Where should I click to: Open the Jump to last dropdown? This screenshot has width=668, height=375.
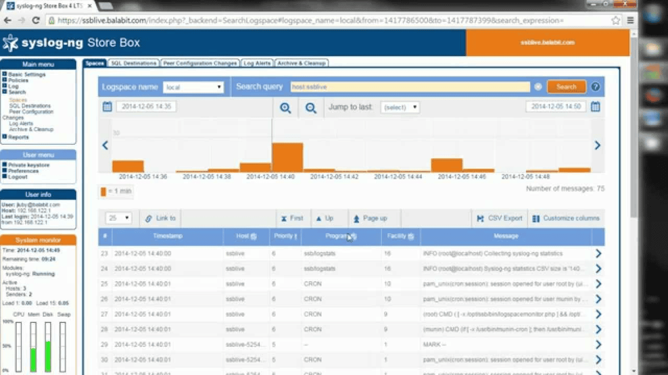[x=400, y=107]
